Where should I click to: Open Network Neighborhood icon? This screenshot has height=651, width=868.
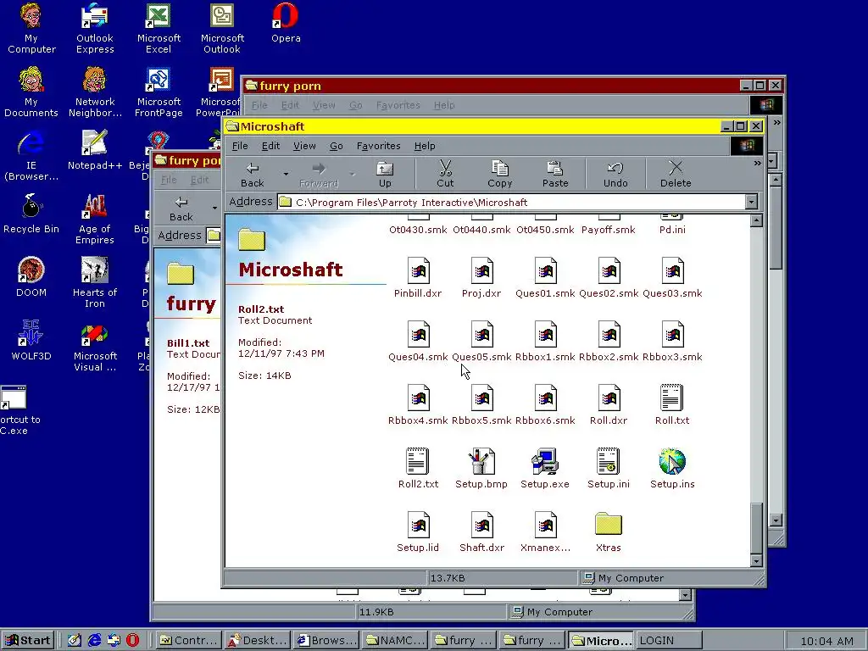(95, 92)
